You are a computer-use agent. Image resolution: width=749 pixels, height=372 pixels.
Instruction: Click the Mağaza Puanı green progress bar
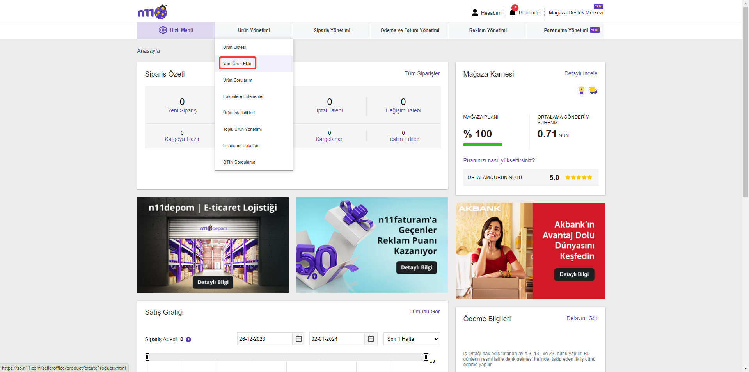[x=483, y=144]
